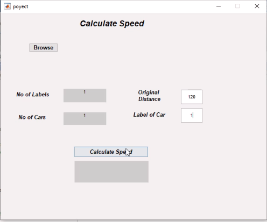Image resolution: width=267 pixels, height=222 pixels.
Task: Focus the Original Distance input field
Action: pyautogui.click(x=192, y=97)
